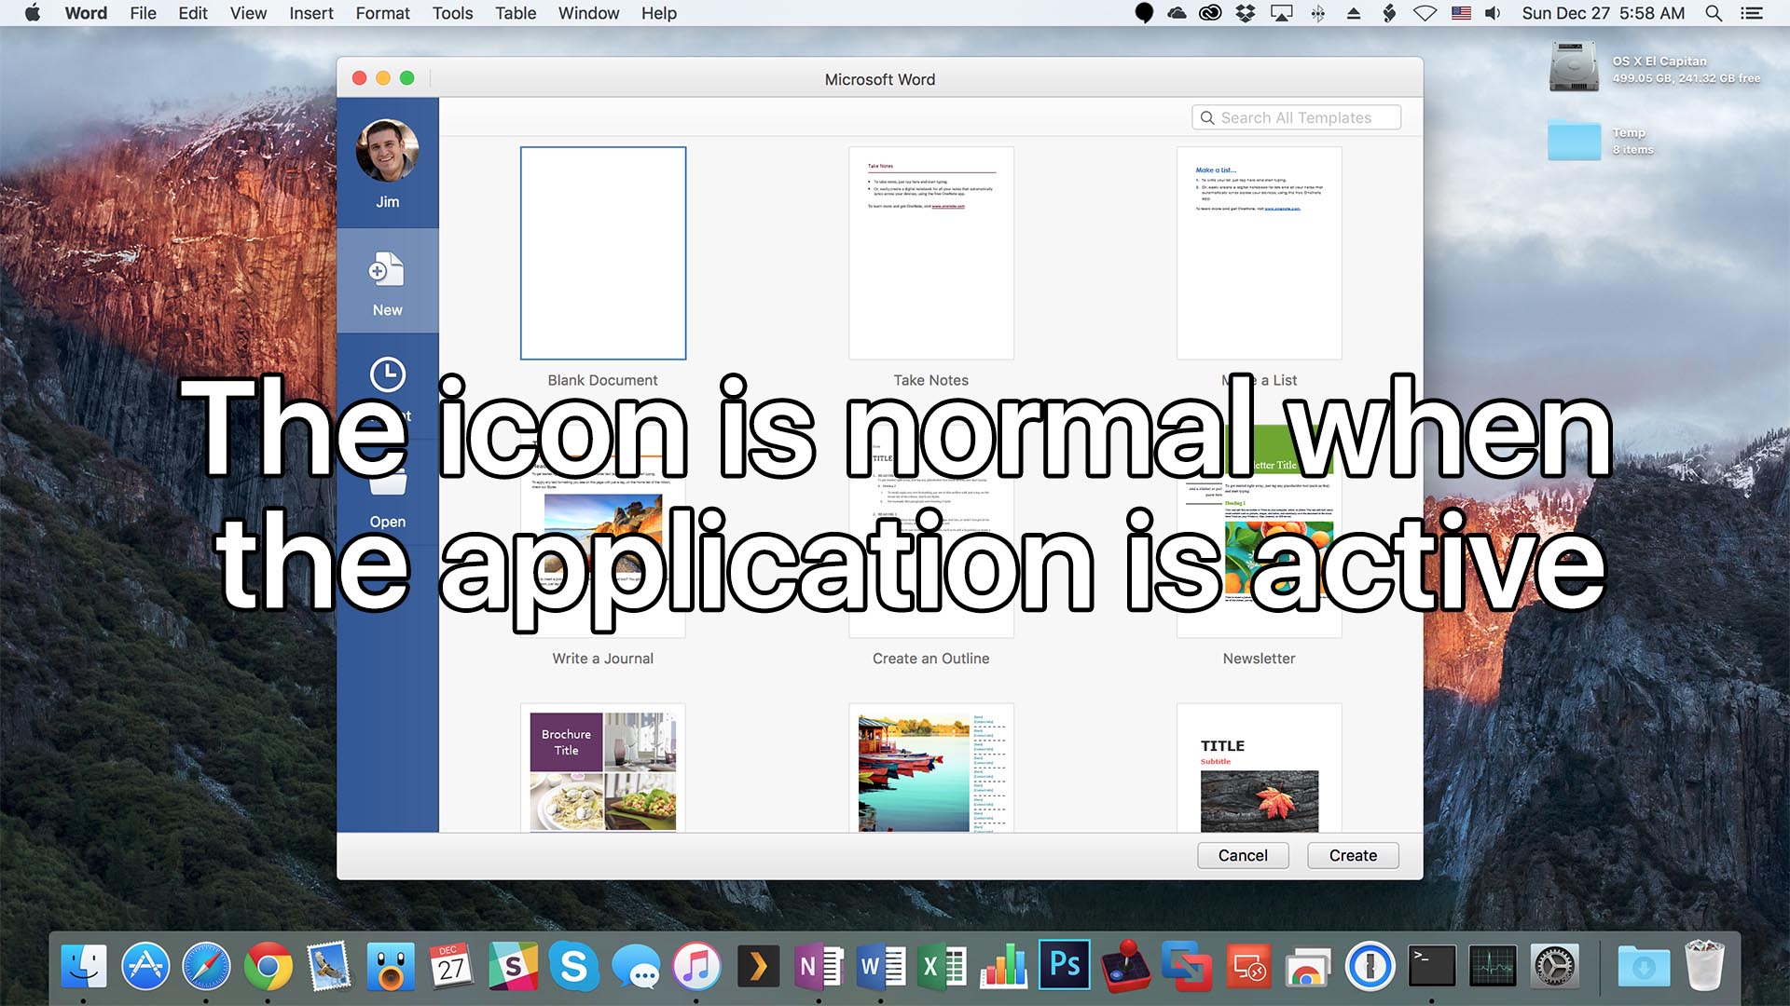The height and width of the screenshot is (1006, 1790).
Task: Open the Word application menu
Action: (86, 13)
